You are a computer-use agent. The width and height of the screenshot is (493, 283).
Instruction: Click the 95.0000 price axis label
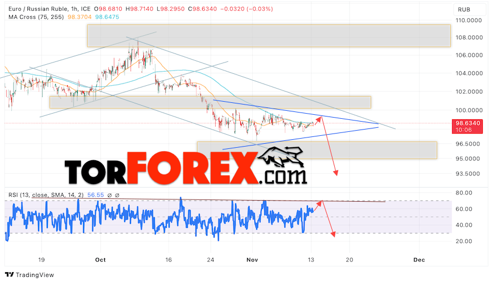click(x=468, y=159)
